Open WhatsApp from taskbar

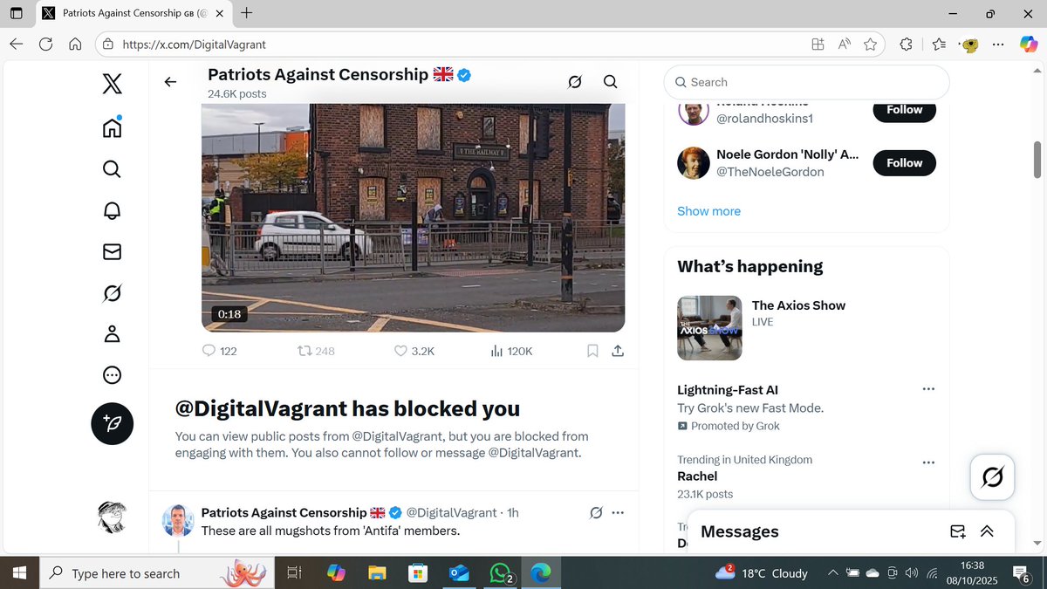click(502, 573)
